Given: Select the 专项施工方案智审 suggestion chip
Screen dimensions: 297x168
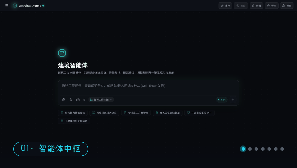Looking at the screenshot, I should [136, 113].
